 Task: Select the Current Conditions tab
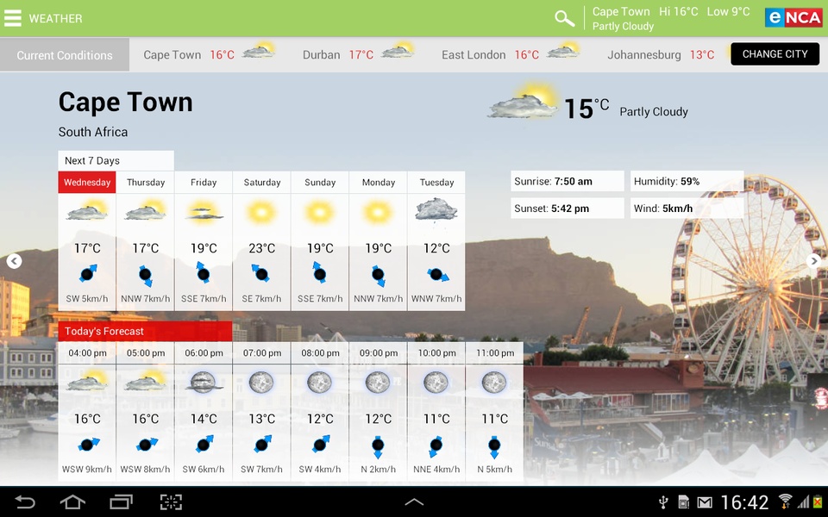pyautogui.click(x=65, y=54)
